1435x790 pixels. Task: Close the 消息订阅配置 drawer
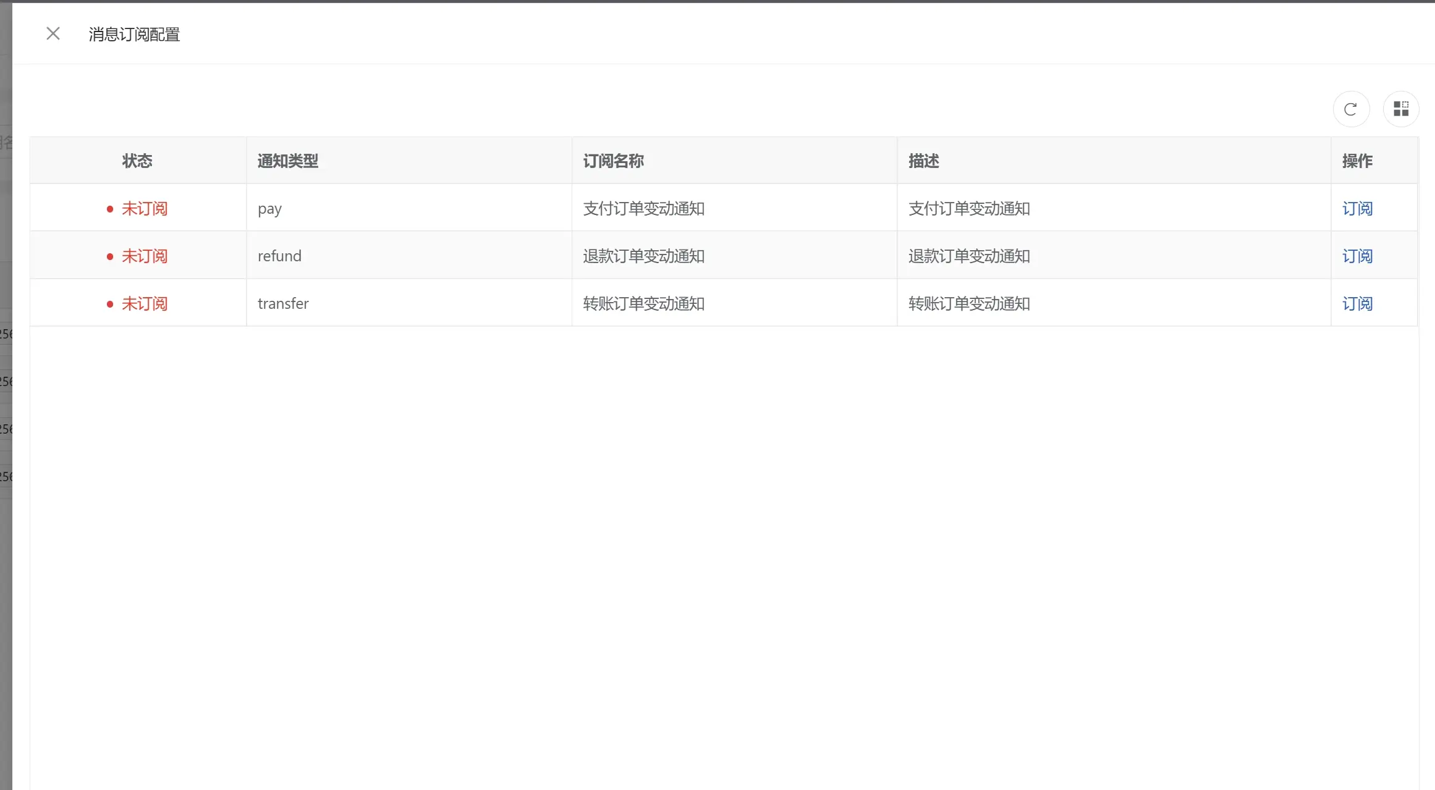(x=53, y=34)
